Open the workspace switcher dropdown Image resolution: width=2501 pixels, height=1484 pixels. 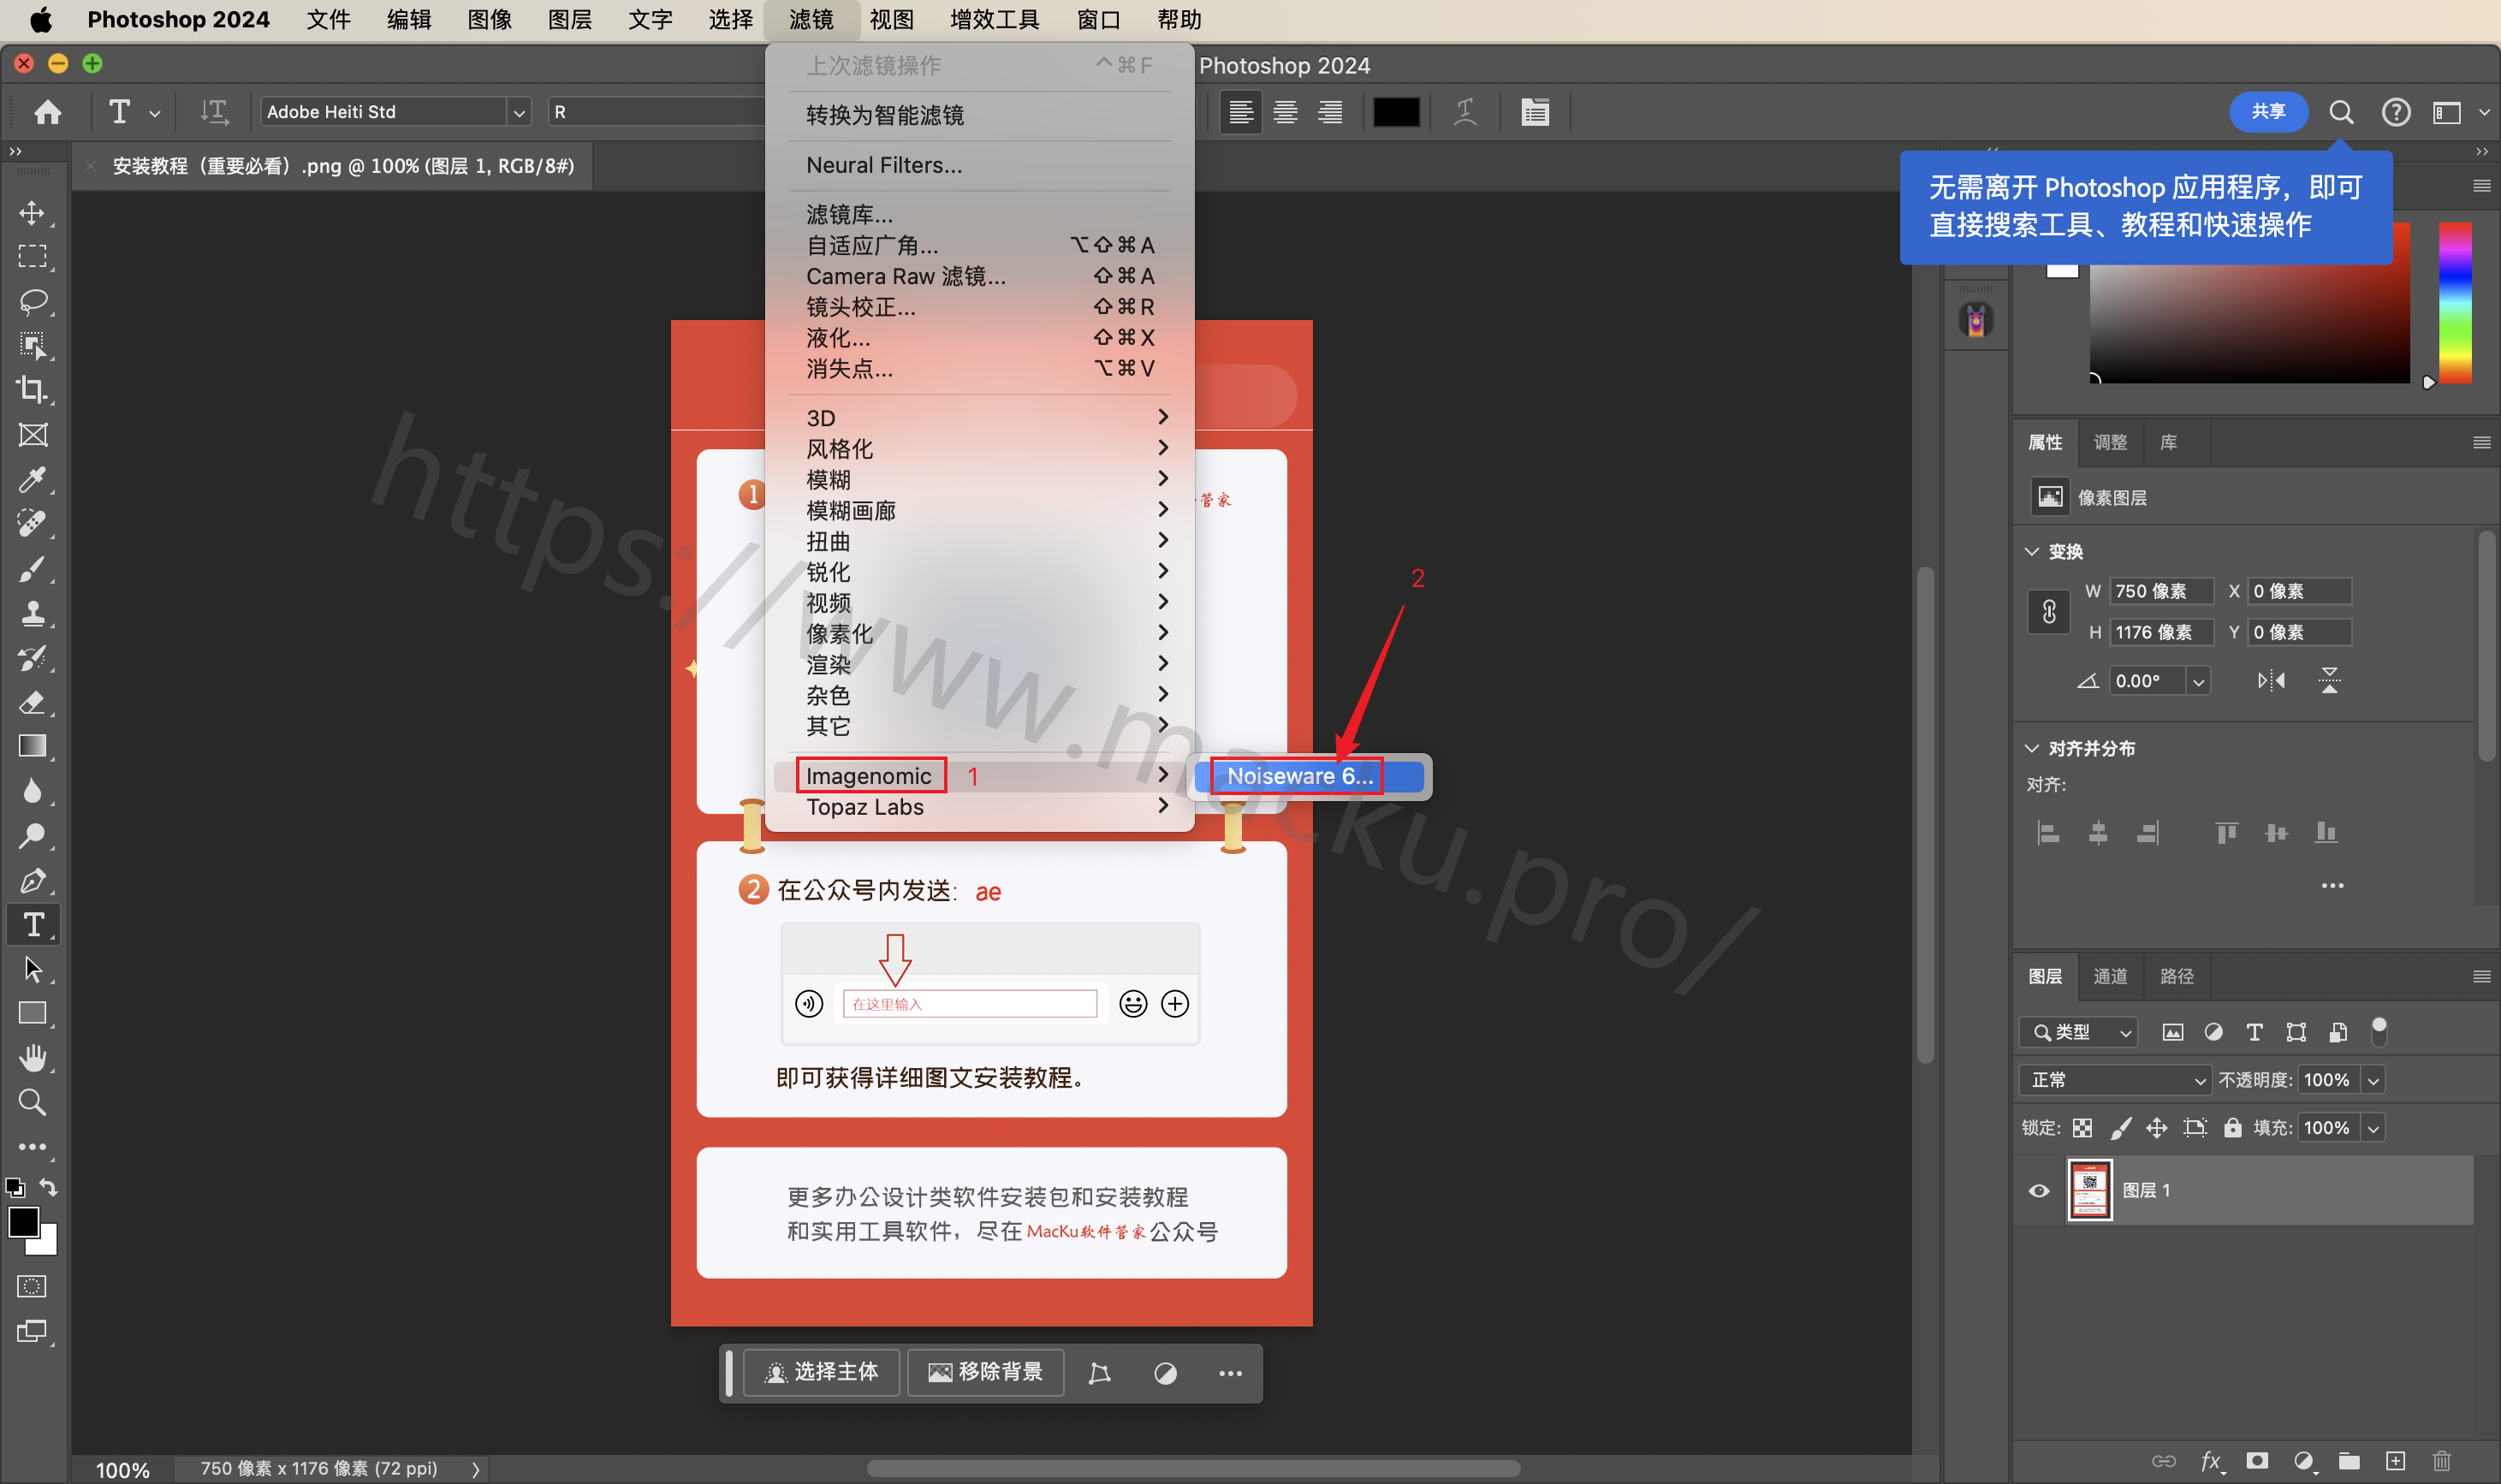tap(2460, 112)
